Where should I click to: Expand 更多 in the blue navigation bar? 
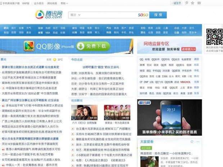coord(193,32)
